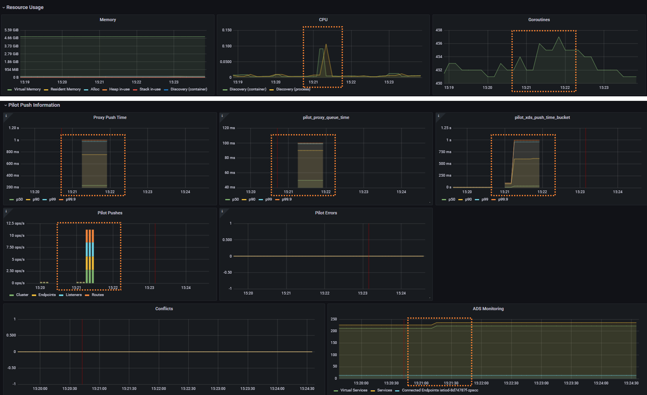Toggle Listeners series in Pilot Pushes legend
The height and width of the screenshot is (395, 647).
click(73, 295)
